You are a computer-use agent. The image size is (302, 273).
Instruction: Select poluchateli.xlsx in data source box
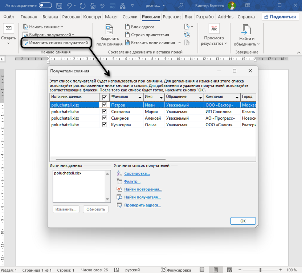(x=68, y=173)
